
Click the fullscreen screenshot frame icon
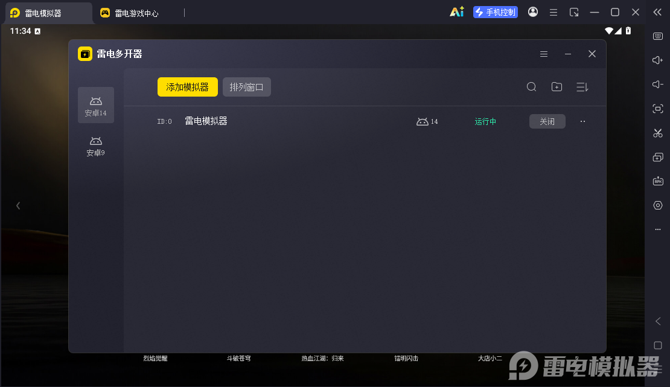point(658,109)
